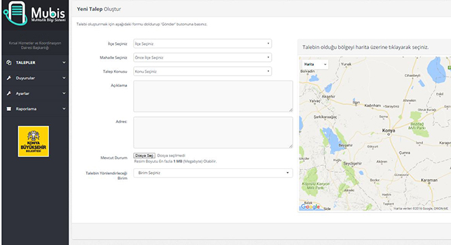
Task: Open the Talep Konusu dropdown
Action: [202, 71]
